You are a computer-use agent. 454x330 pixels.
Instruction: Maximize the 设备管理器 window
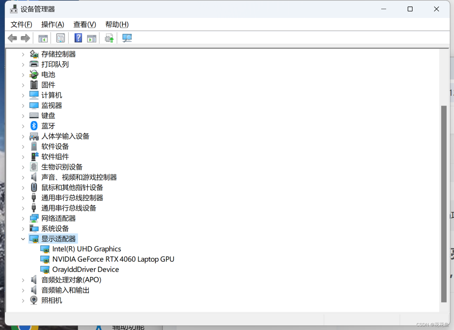click(410, 9)
